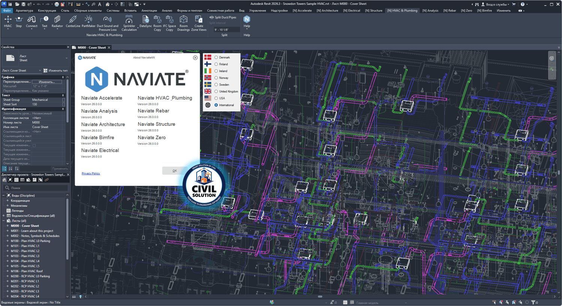562x306 pixels.
Task: Expand the M100 - Plan HVAC L0 Parking sheet
Action: tap(7, 241)
